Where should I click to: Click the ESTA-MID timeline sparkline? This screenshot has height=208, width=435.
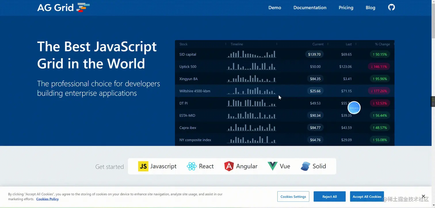point(251,115)
